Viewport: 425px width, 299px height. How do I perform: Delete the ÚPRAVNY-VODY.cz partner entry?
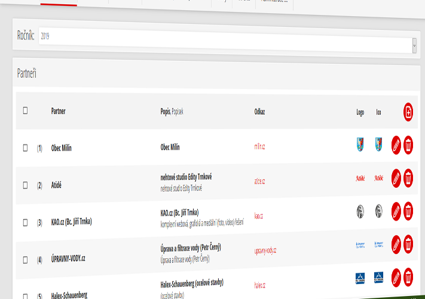click(408, 244)
